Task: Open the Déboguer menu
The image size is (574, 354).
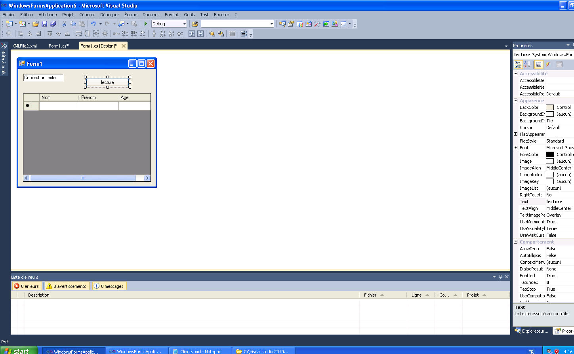Action: pos(110,15)
